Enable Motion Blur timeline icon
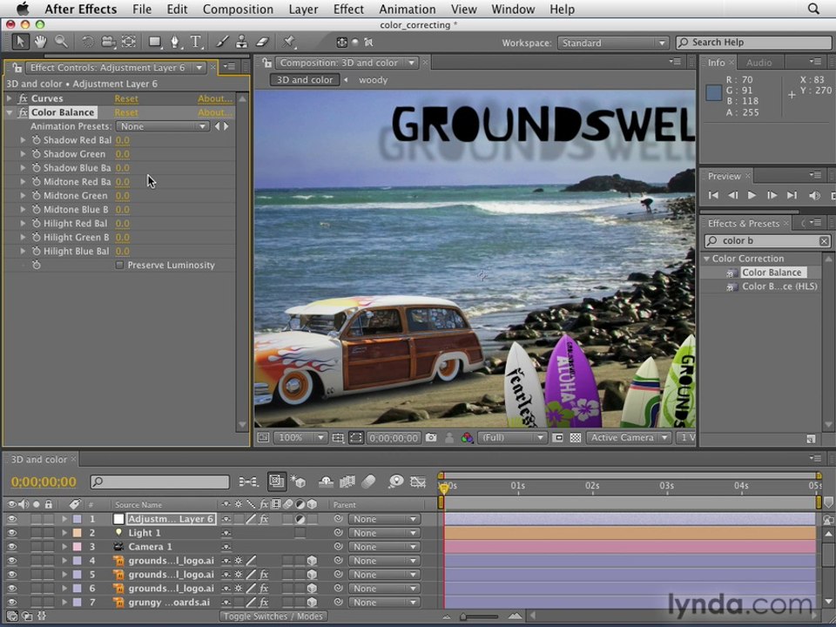 click(368, 482)
